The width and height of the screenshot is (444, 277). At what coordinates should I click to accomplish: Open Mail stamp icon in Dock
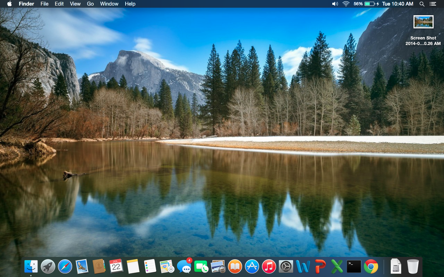coord(82,267)
